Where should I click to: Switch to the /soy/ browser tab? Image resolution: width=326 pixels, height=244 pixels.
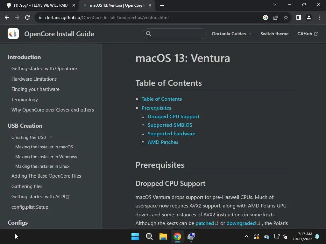click(x=38, y=5)
